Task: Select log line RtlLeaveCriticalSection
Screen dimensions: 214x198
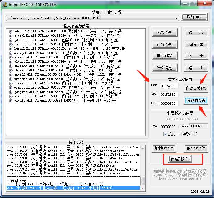Action: click(x=72, y=170)
